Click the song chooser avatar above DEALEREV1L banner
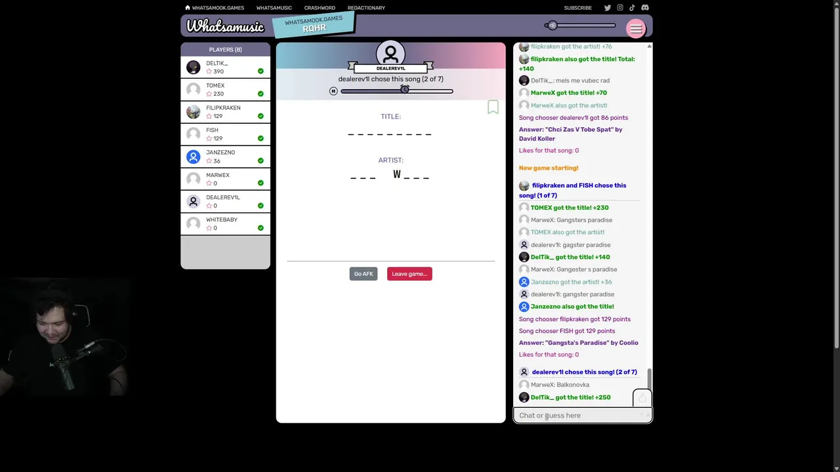Image resolution: width=840 pixels, height=472 pixels. 390,53
